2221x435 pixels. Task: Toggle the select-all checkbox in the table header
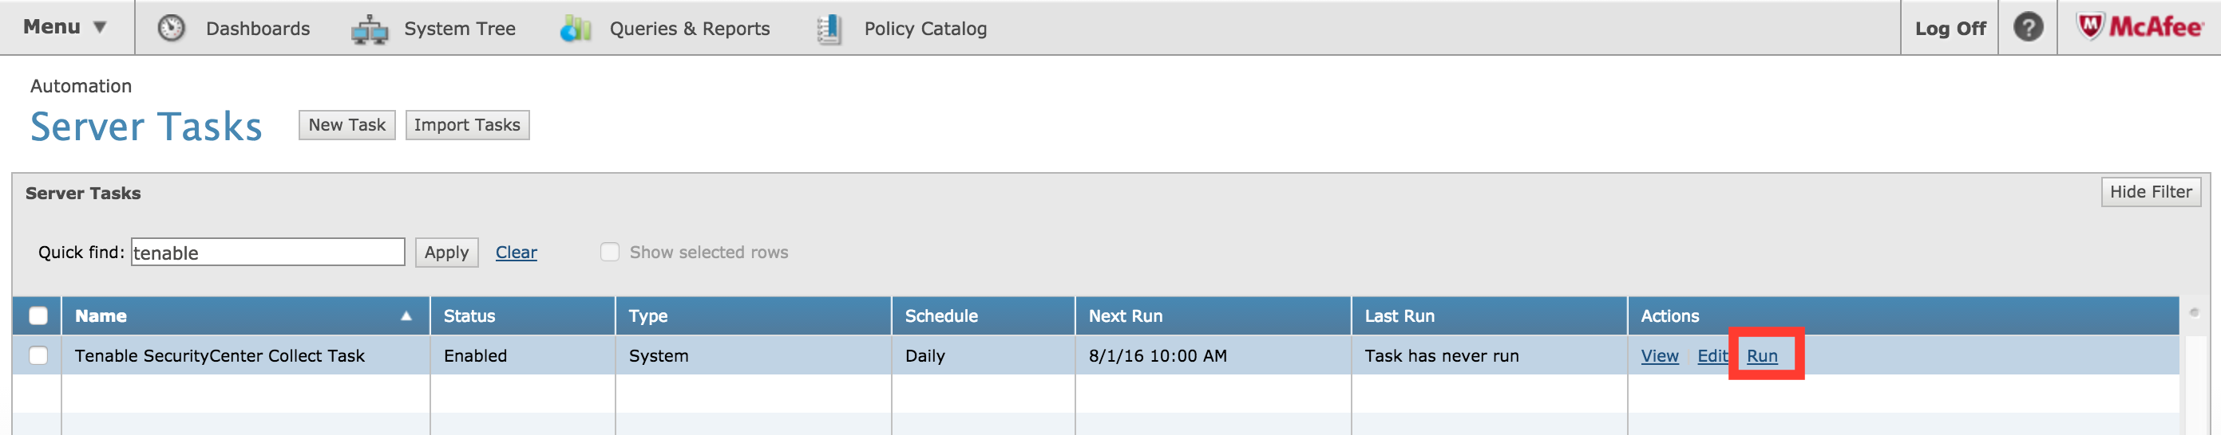[38, 315]
